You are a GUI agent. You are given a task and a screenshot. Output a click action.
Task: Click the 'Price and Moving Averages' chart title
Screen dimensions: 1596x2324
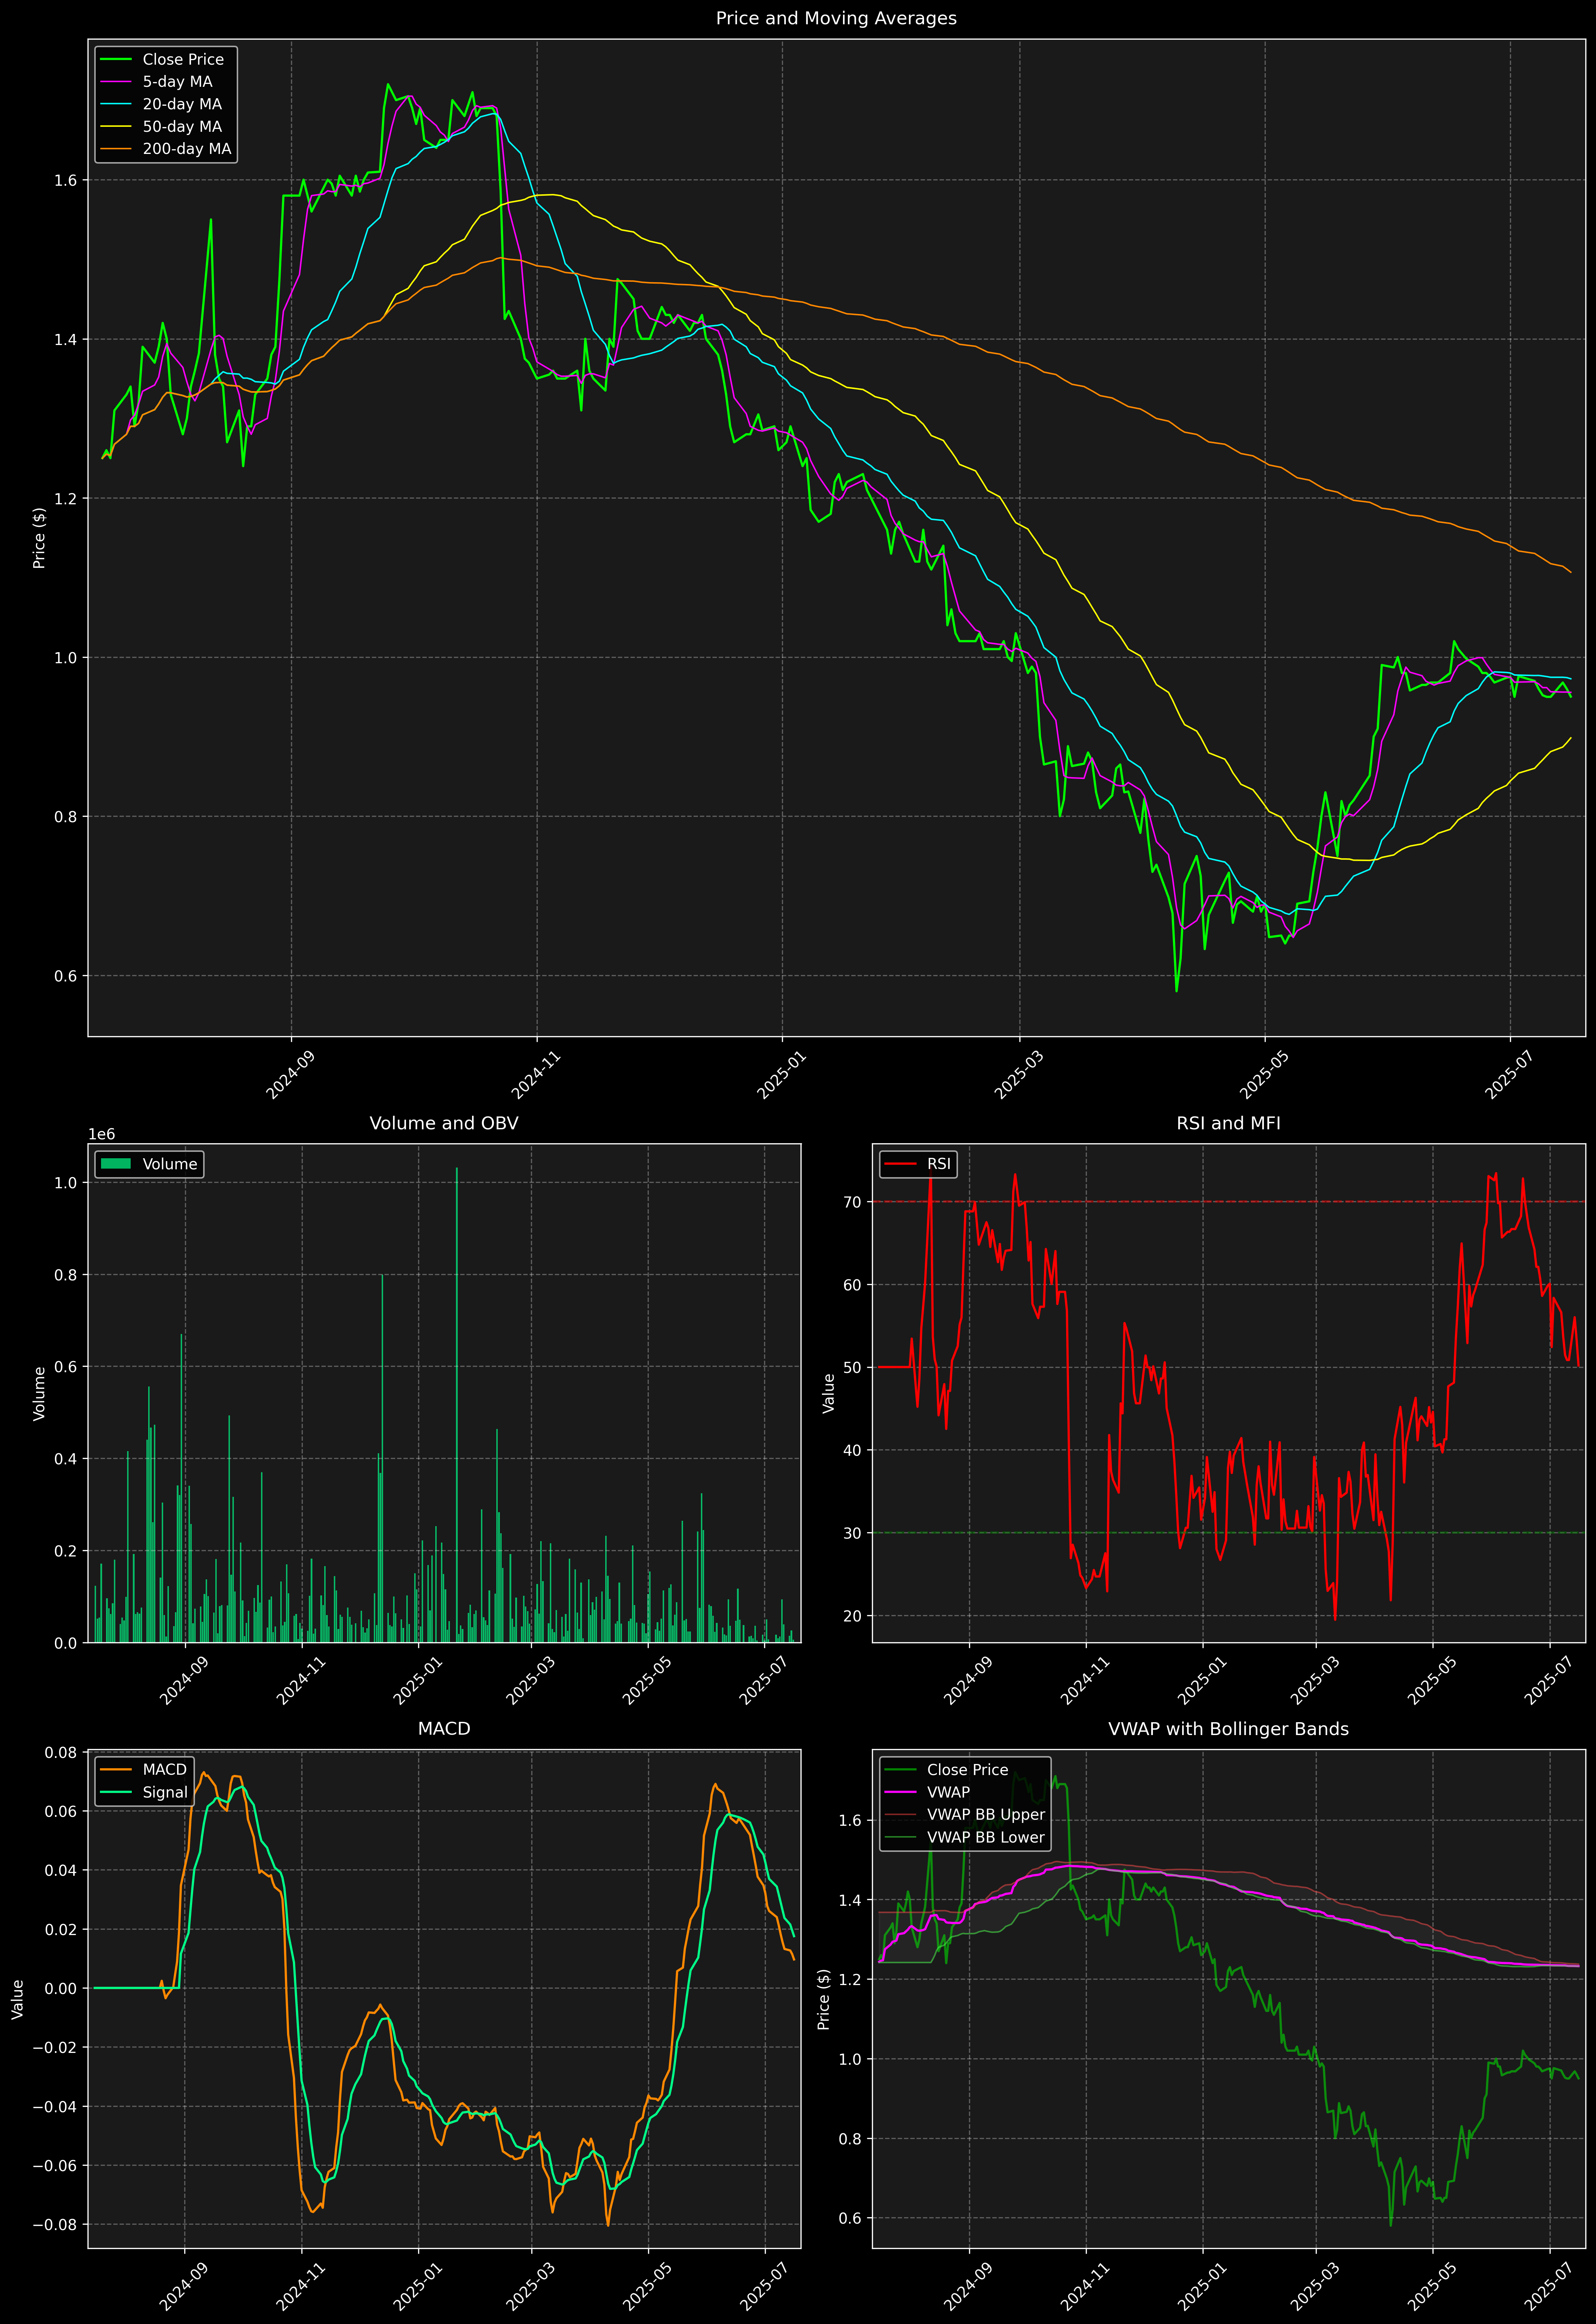coord(836,18)
